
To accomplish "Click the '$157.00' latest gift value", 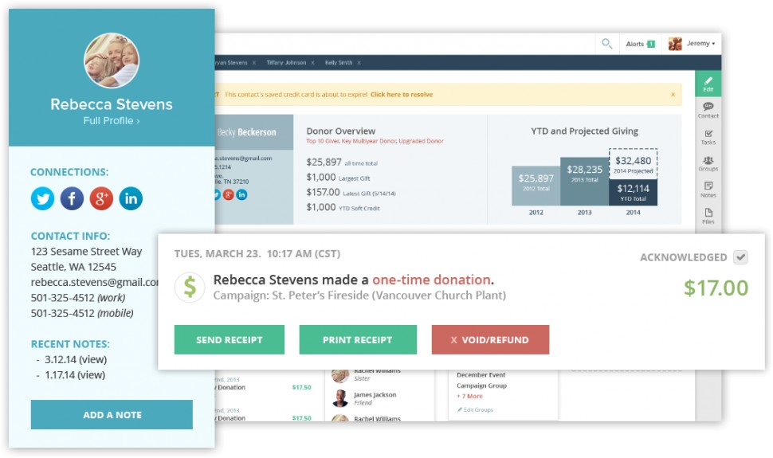I will (323, 192).
